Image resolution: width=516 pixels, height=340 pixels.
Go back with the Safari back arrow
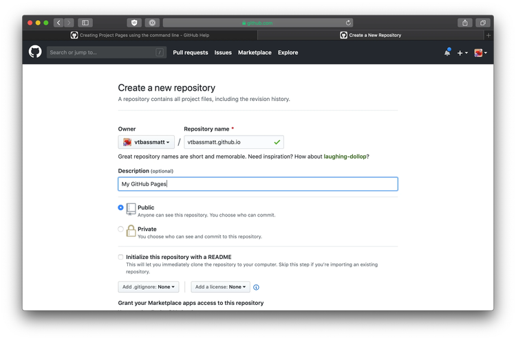pos(58,23)
